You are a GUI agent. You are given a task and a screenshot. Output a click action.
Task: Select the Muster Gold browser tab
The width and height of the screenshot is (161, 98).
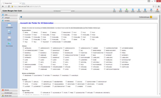(x=12, y=3)
